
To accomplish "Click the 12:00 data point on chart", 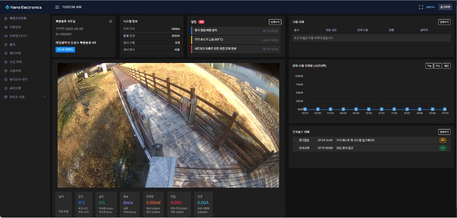I will (381, 109).
